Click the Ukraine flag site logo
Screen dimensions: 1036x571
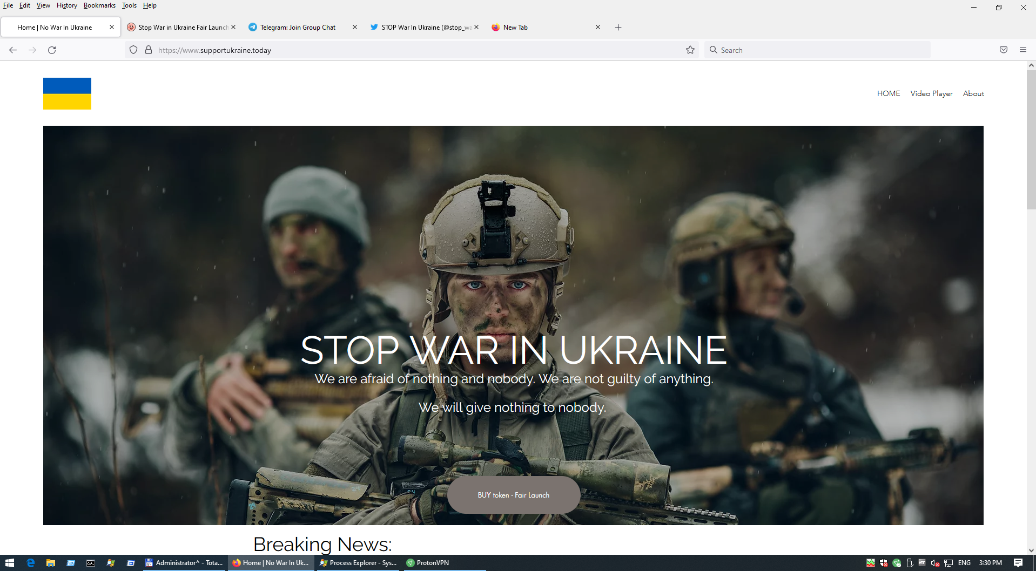click(x=67, y=93)
